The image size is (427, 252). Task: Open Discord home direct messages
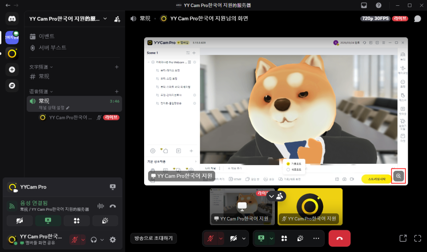(12, 19)
